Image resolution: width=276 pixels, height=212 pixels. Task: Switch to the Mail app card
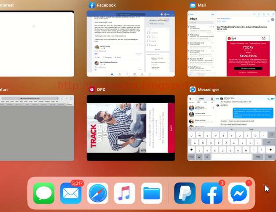click(x=232, y=43)
